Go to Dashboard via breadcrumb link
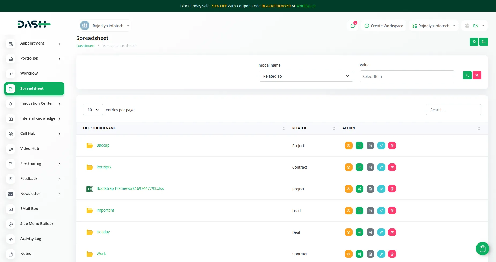 [85, 46]
